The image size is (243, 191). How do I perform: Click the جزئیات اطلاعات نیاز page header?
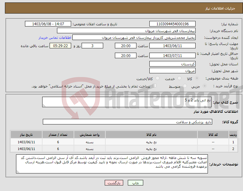click(x=220, y=8)
